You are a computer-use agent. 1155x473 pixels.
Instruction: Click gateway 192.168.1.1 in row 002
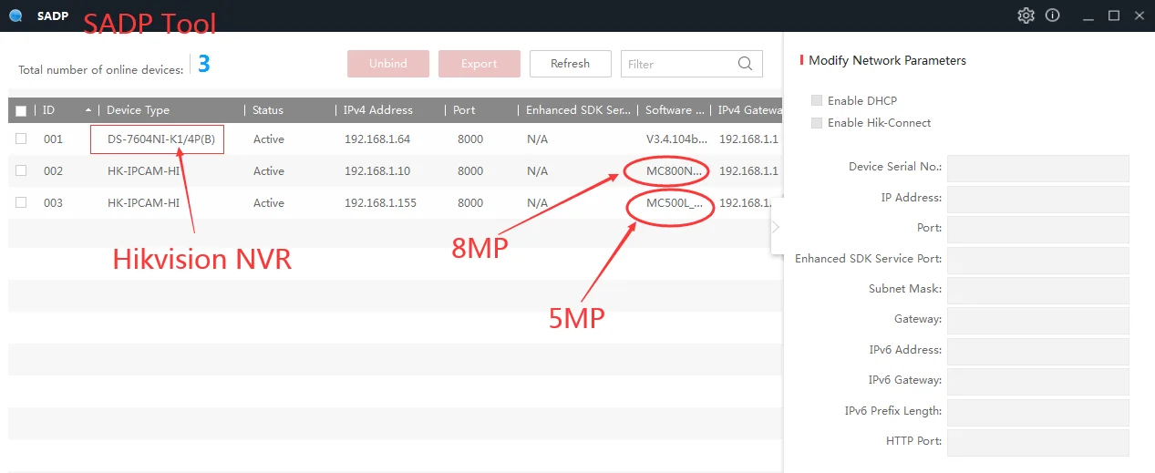pos(749,171)
